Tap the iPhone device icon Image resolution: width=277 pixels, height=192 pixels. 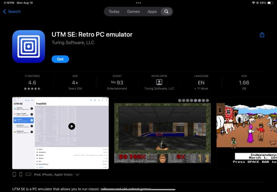tap(21, 174)
